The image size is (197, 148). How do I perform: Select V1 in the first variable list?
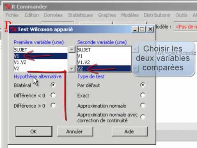[x=41, y=56]
